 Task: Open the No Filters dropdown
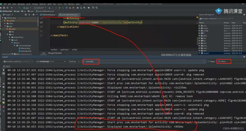point(224,61)
